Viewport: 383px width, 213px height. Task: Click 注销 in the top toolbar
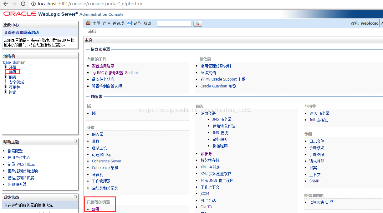[x=106, y=23]
